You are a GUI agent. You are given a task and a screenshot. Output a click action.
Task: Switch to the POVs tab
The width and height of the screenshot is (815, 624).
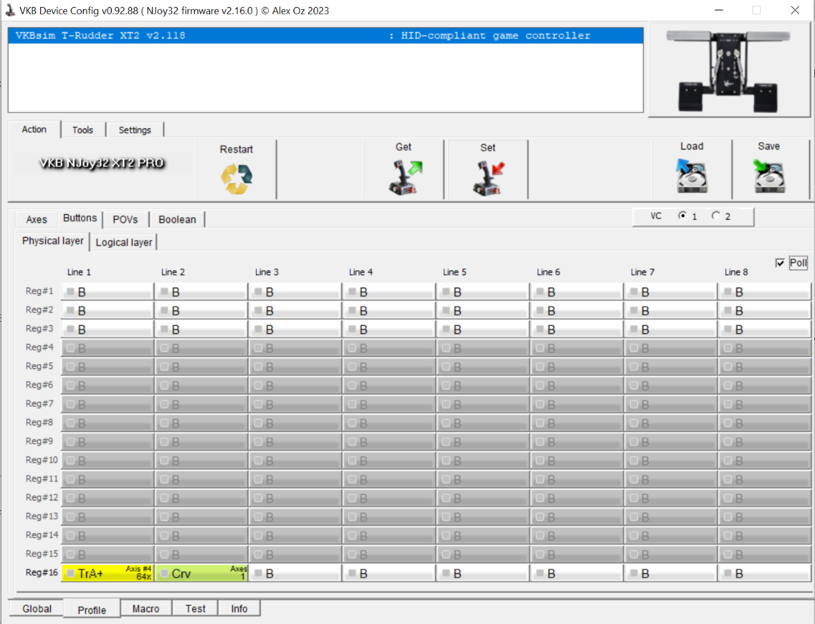126,220
